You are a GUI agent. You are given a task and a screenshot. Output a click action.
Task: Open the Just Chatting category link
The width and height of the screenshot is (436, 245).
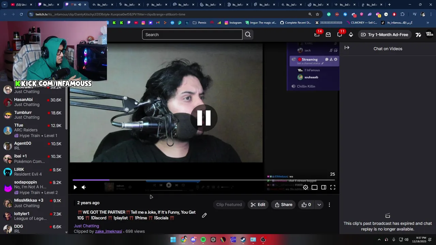click(87, 226)
